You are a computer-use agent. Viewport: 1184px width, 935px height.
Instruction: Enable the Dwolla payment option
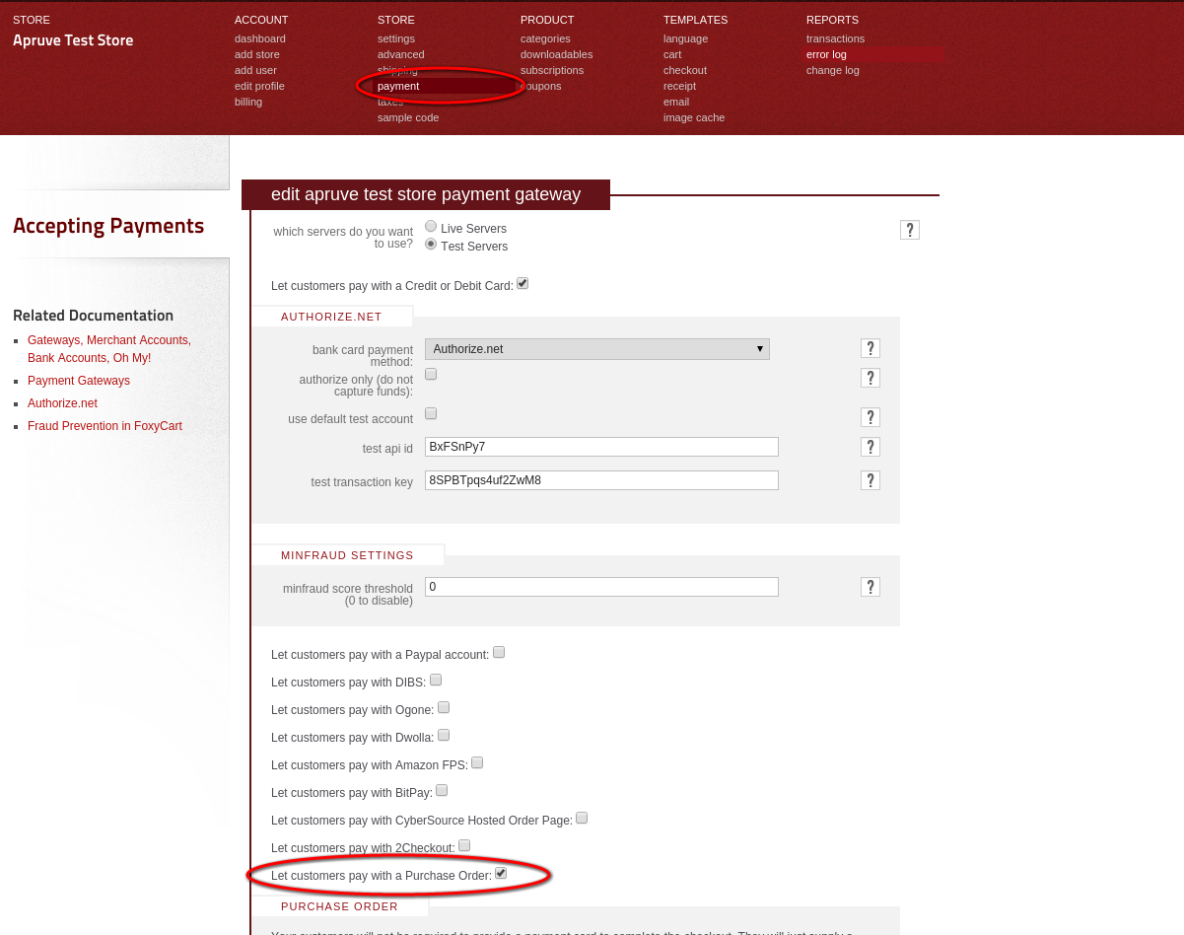pyautogui.click(x=443, y=734)
